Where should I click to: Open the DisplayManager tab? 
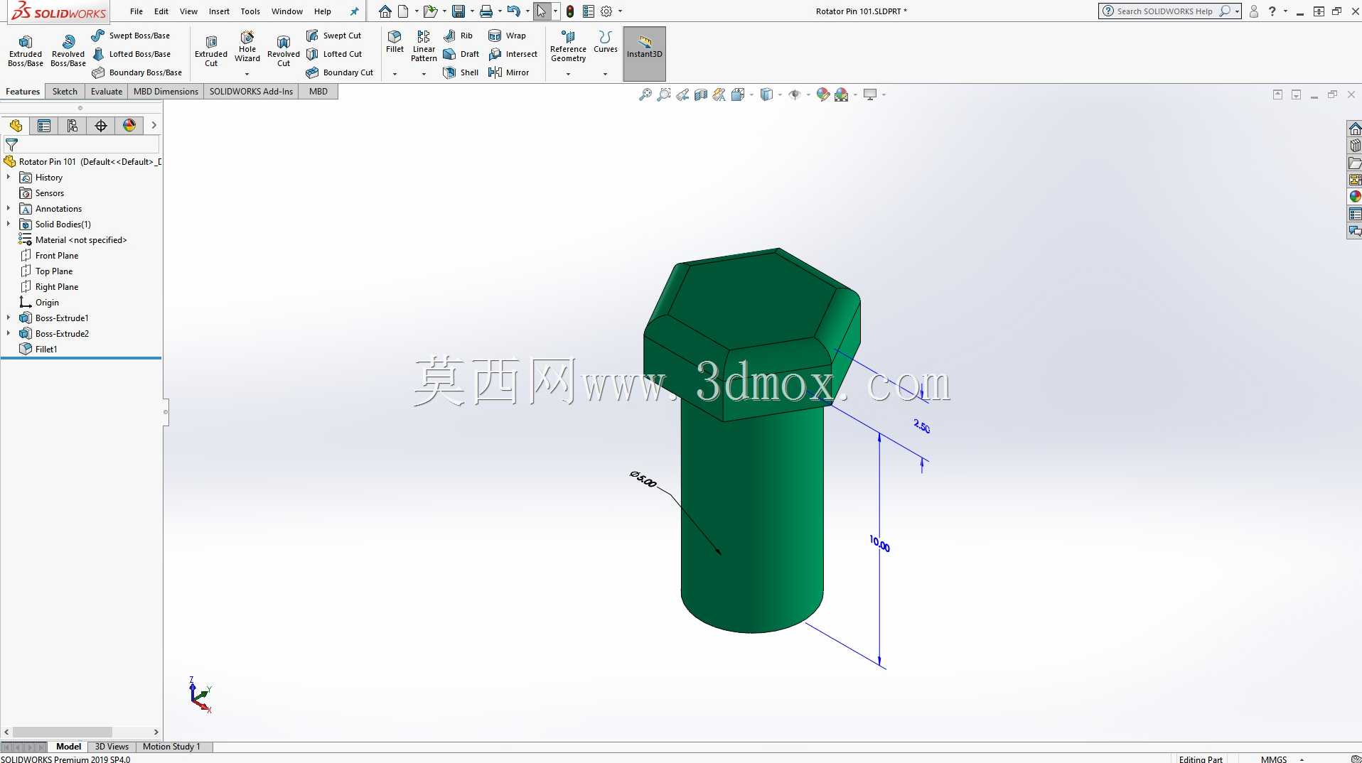(129, 126)
